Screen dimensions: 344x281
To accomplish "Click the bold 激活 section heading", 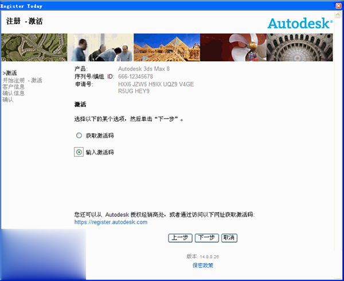I will coord(80,104).
